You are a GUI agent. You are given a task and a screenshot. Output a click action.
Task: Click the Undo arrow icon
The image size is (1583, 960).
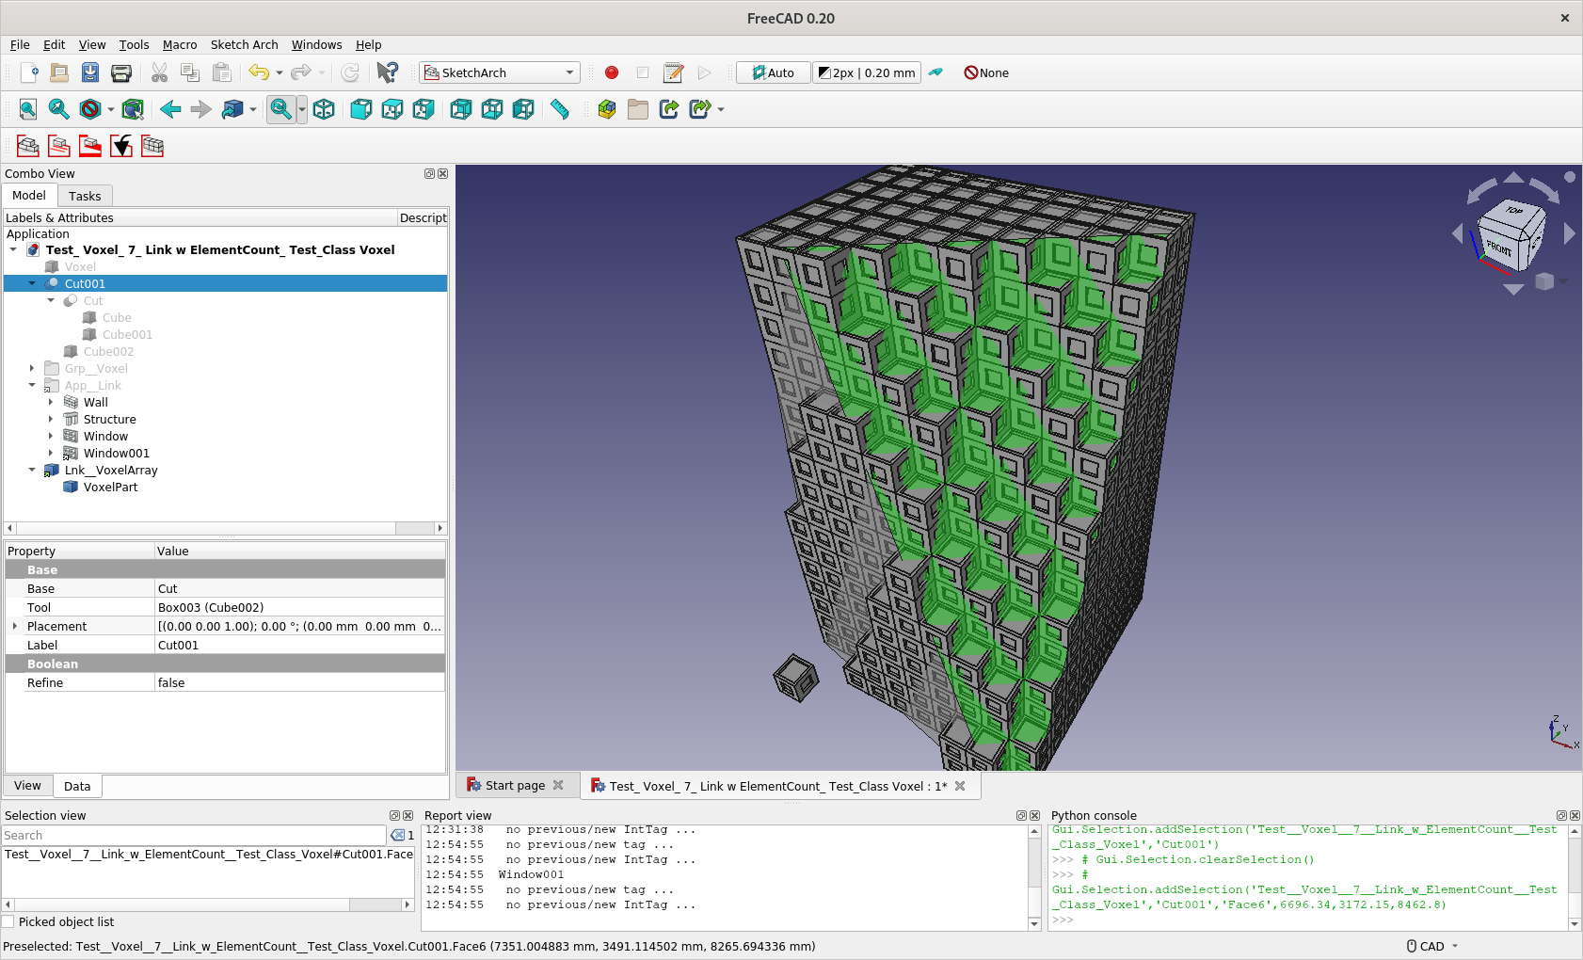pyautogui.click(x=258, y=72)
